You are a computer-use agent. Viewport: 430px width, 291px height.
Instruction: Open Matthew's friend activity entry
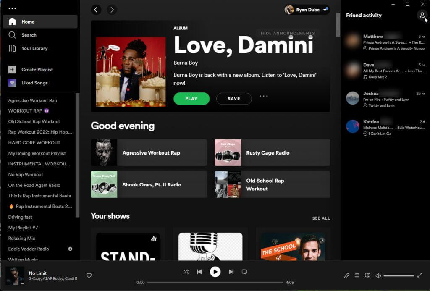pos(385,42)
